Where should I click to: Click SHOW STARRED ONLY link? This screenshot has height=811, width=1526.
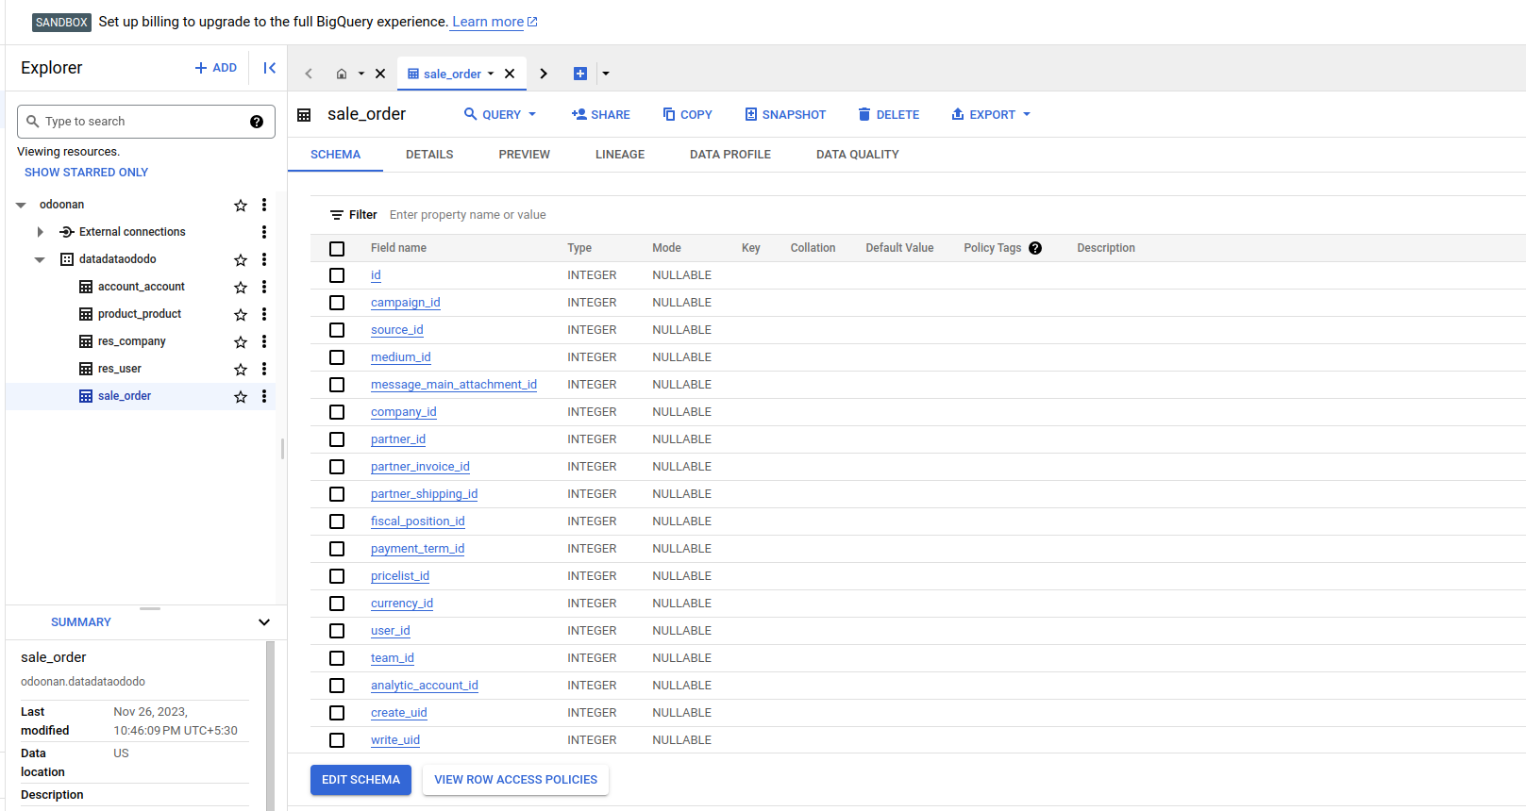[x=86, y=173]
